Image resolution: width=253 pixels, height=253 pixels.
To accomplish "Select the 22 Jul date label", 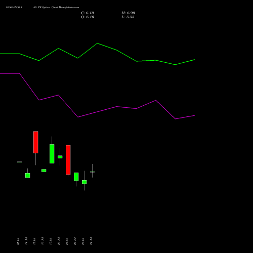I will tap(75, 241).
